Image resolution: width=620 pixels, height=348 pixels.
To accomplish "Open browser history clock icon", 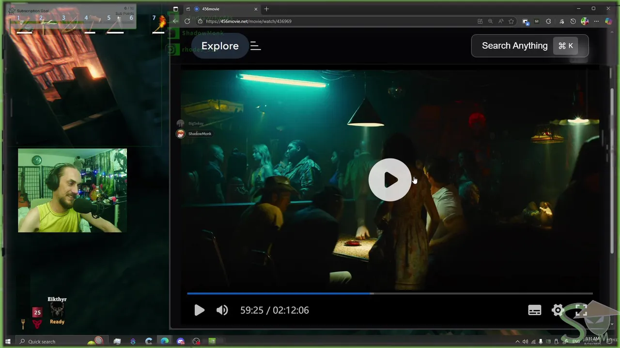I will [573, 21].
